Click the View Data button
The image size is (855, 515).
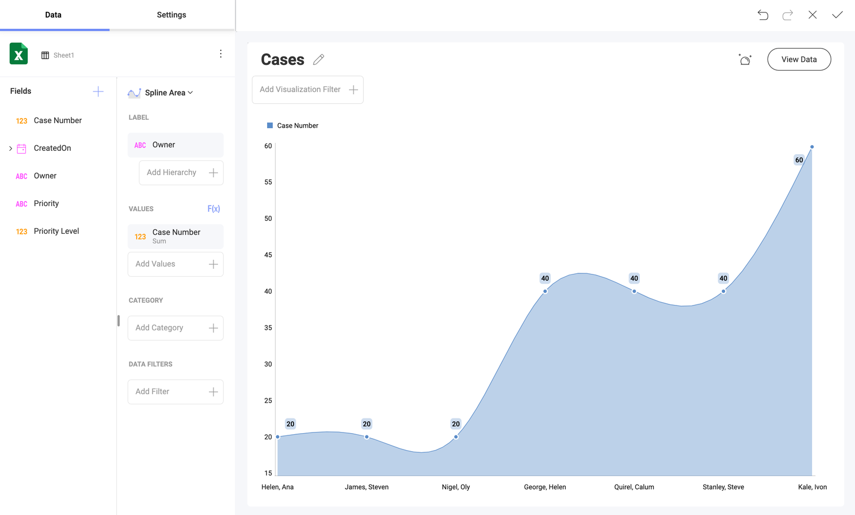tap(799, 59)
